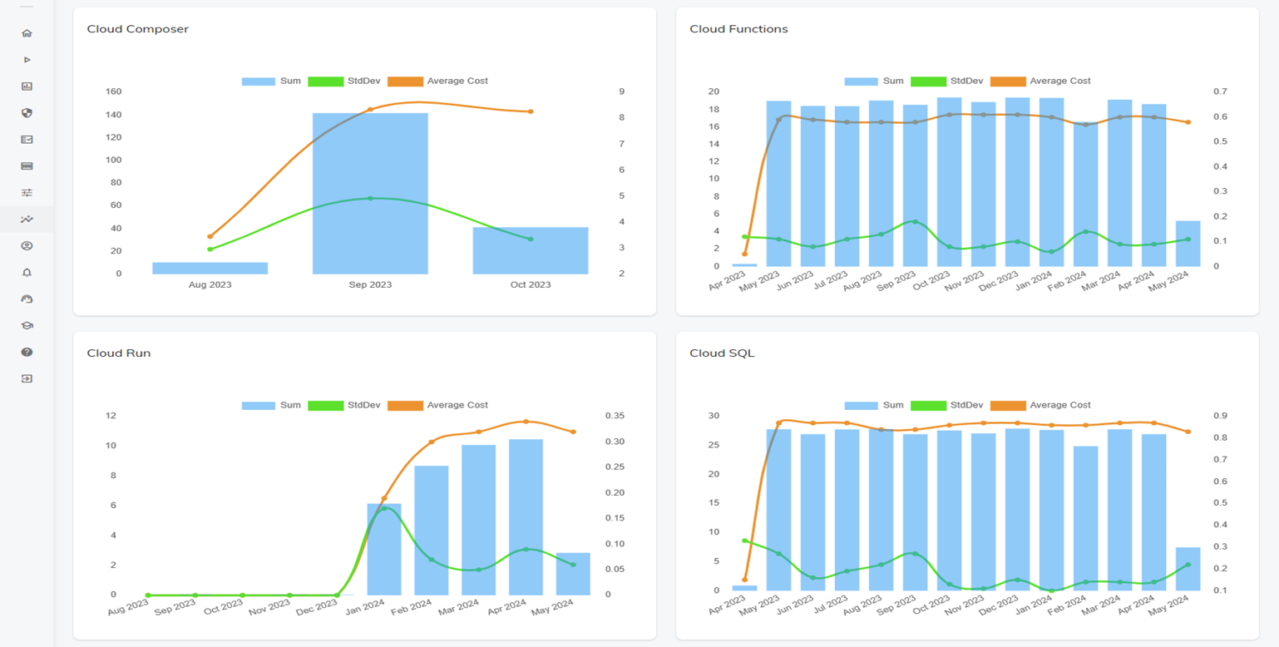Viewport: 1279px width, 647px height.
Task: Click the play arrow sidebar icon
Action: point(27,60)
